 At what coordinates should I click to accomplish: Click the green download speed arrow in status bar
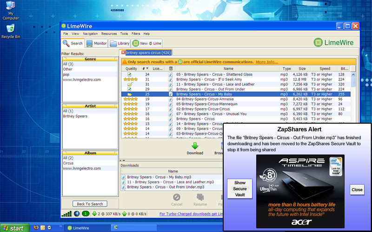pyautogui.click(x=94, y=214)
